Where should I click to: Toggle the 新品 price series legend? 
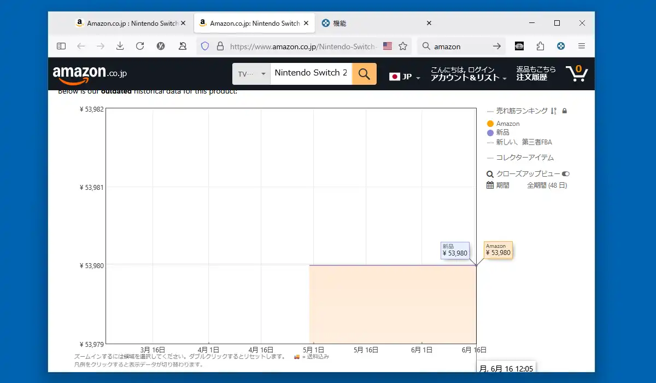(x=498, y=132)
